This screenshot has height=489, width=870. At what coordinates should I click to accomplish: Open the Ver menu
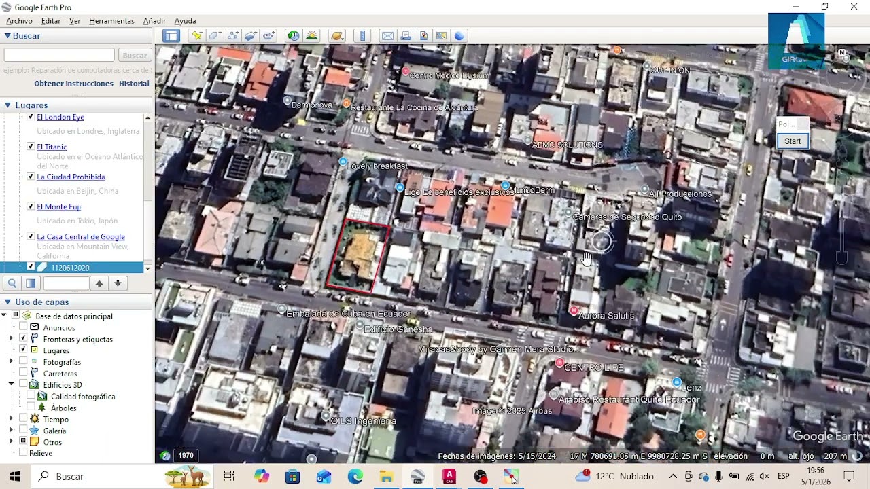coord(75,21)
